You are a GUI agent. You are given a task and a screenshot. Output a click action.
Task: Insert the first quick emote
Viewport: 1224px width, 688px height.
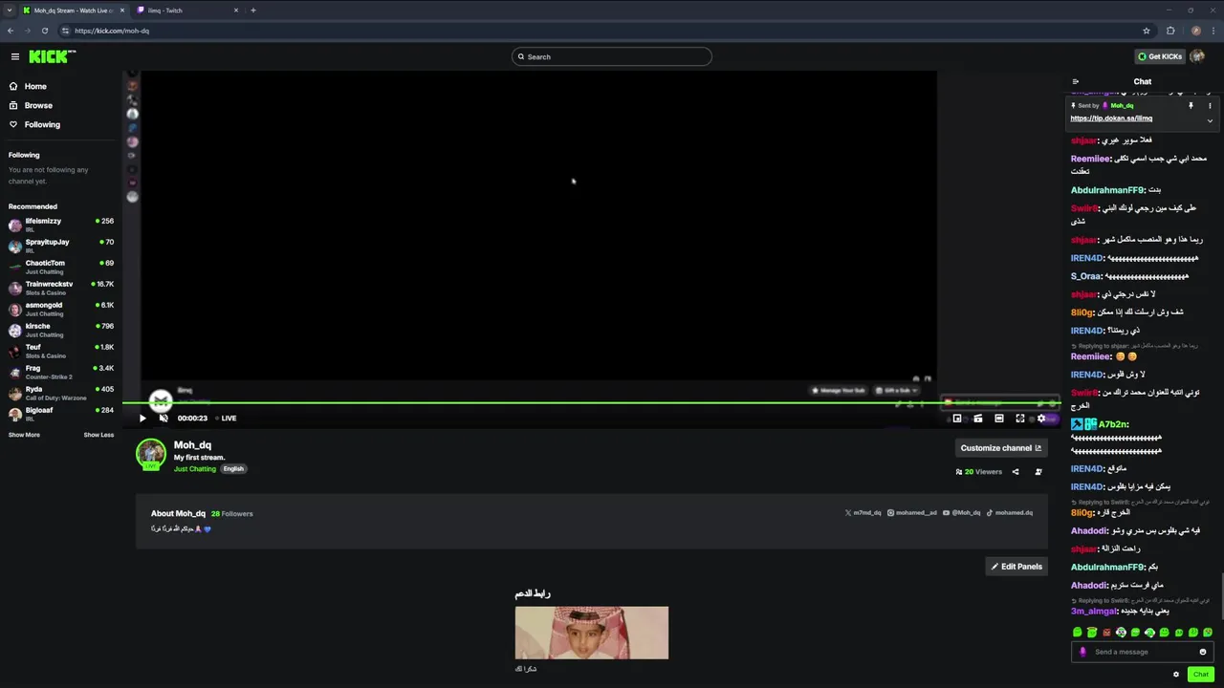coord(1078,633)
